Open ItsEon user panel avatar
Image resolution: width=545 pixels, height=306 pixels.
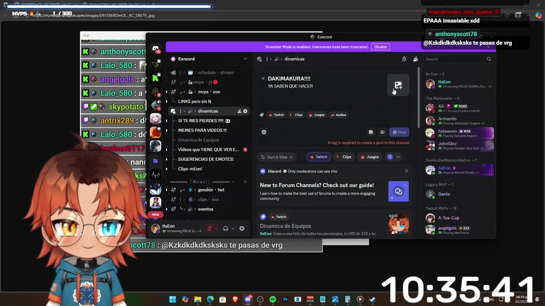[155, 229]
